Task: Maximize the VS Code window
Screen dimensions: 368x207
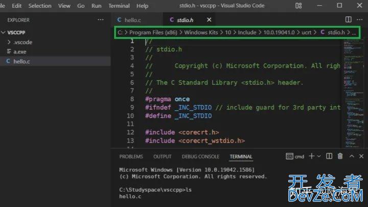Action: (339, 6)
